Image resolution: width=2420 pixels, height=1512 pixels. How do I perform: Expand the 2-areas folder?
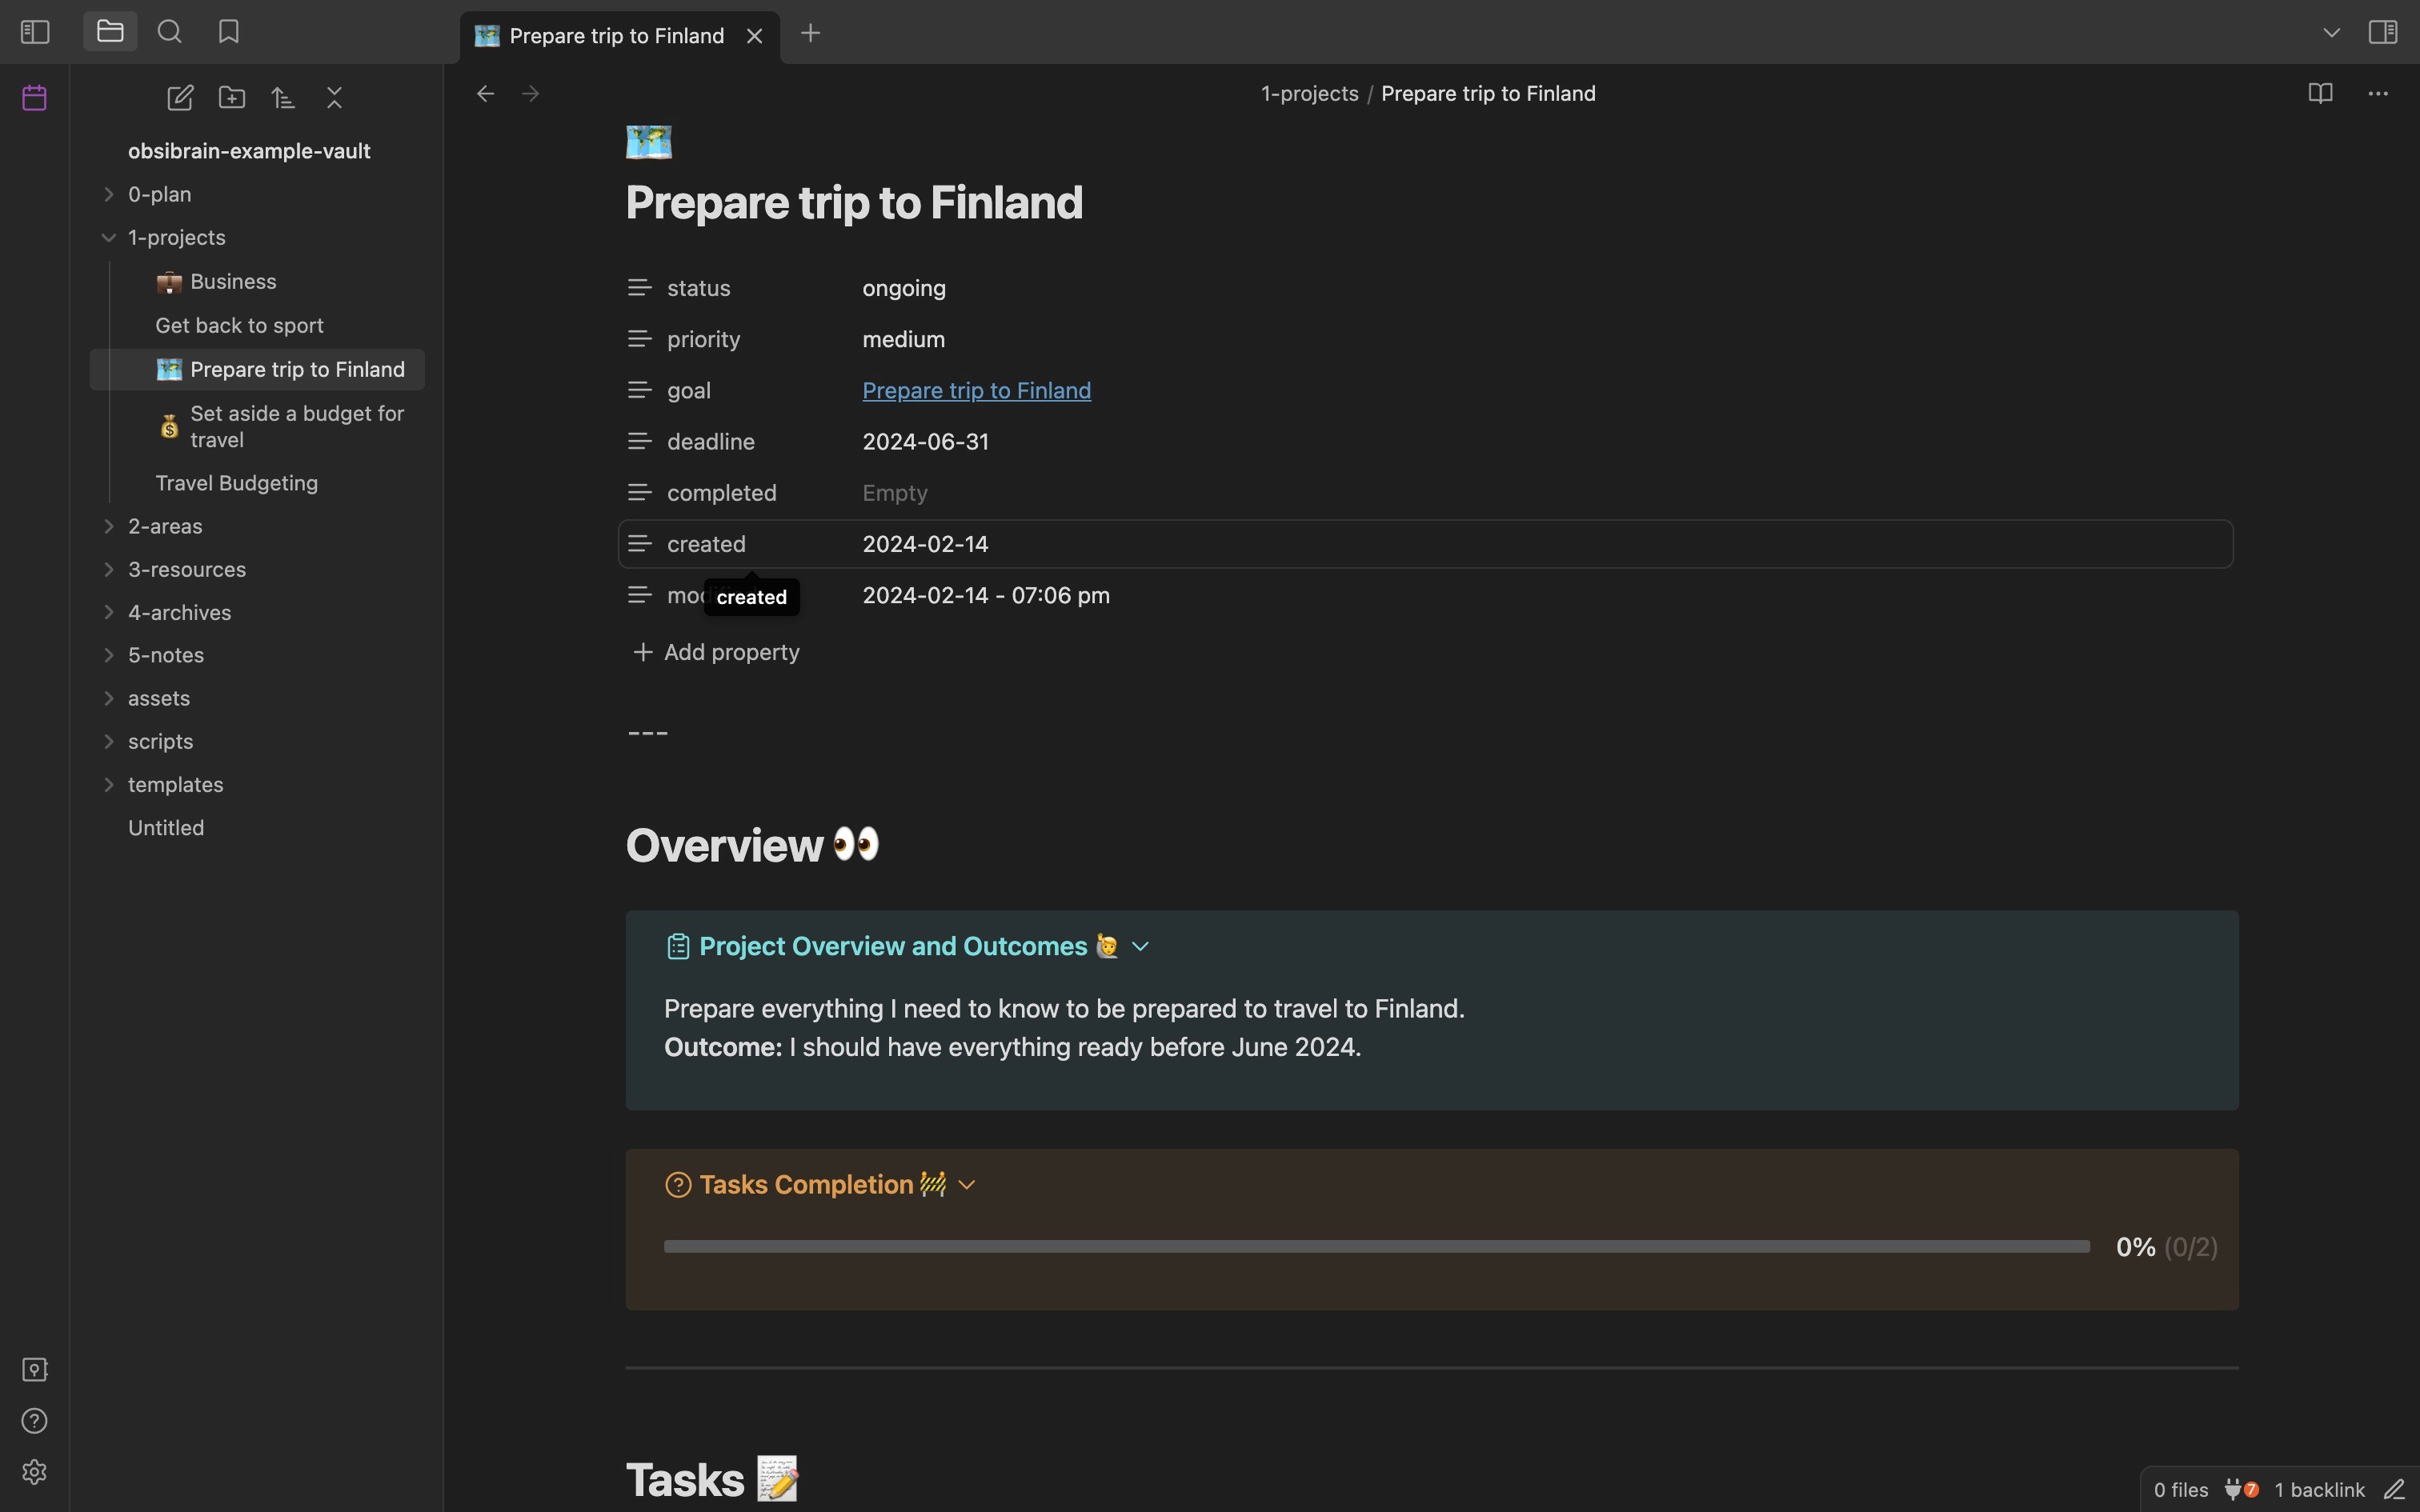tap(109, 526)
